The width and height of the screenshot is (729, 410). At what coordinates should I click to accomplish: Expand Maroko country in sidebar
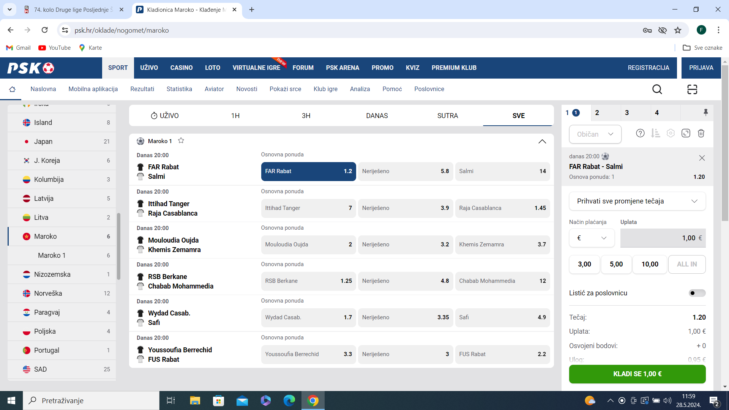pyautogui.click(x=62, y=237)
